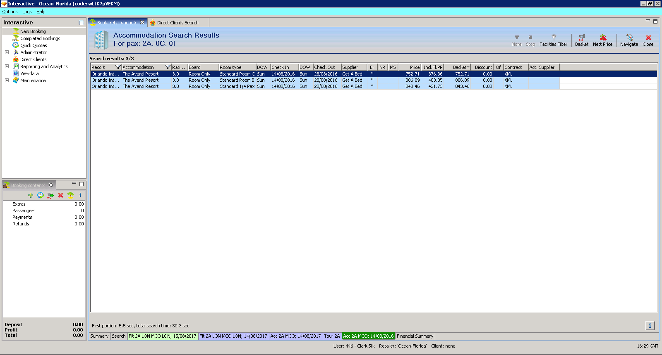The width and height of the screenshot is (662, 355).
Task: Open the Flt 2A LON MCO LON 14/08/2017 tab
Action: 233,336
